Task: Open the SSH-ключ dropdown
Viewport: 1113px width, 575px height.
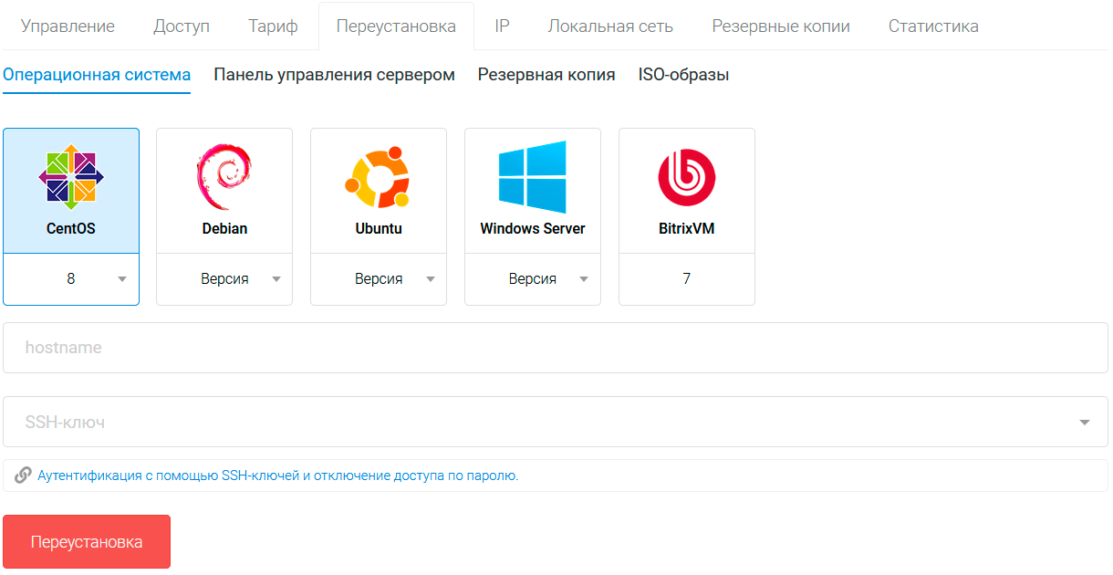Action: tap(556, 422)
